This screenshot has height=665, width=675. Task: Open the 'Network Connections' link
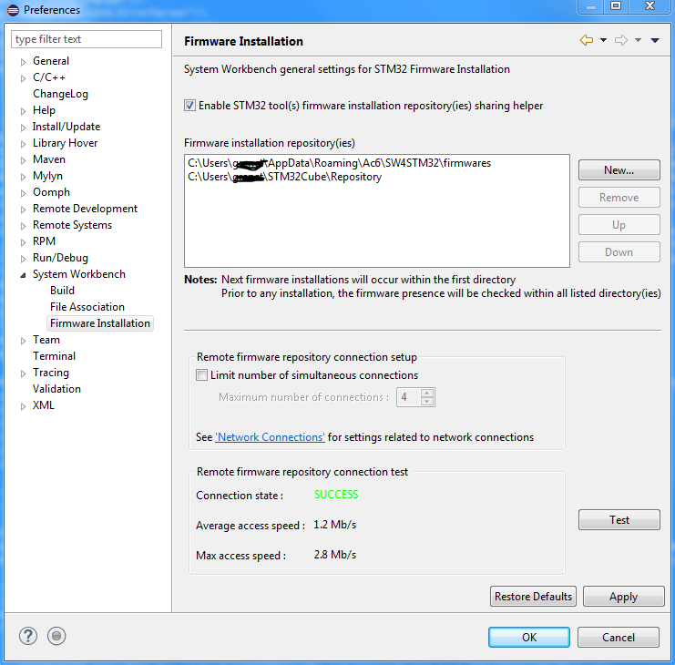pos(270,437)
